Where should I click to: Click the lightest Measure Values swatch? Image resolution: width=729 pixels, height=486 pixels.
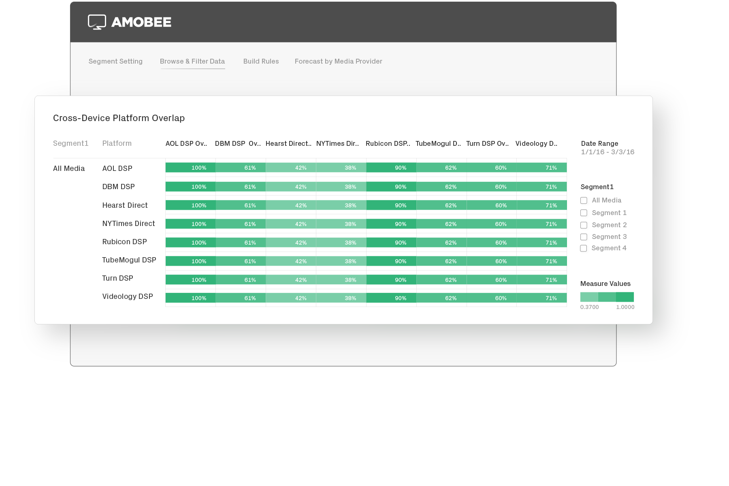(589, 297)
